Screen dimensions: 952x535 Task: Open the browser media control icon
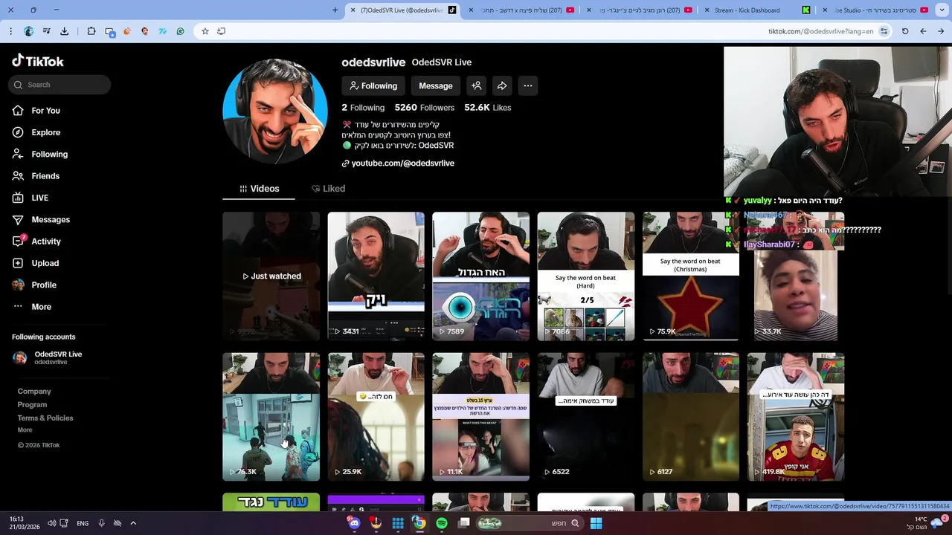pos(46,31)
